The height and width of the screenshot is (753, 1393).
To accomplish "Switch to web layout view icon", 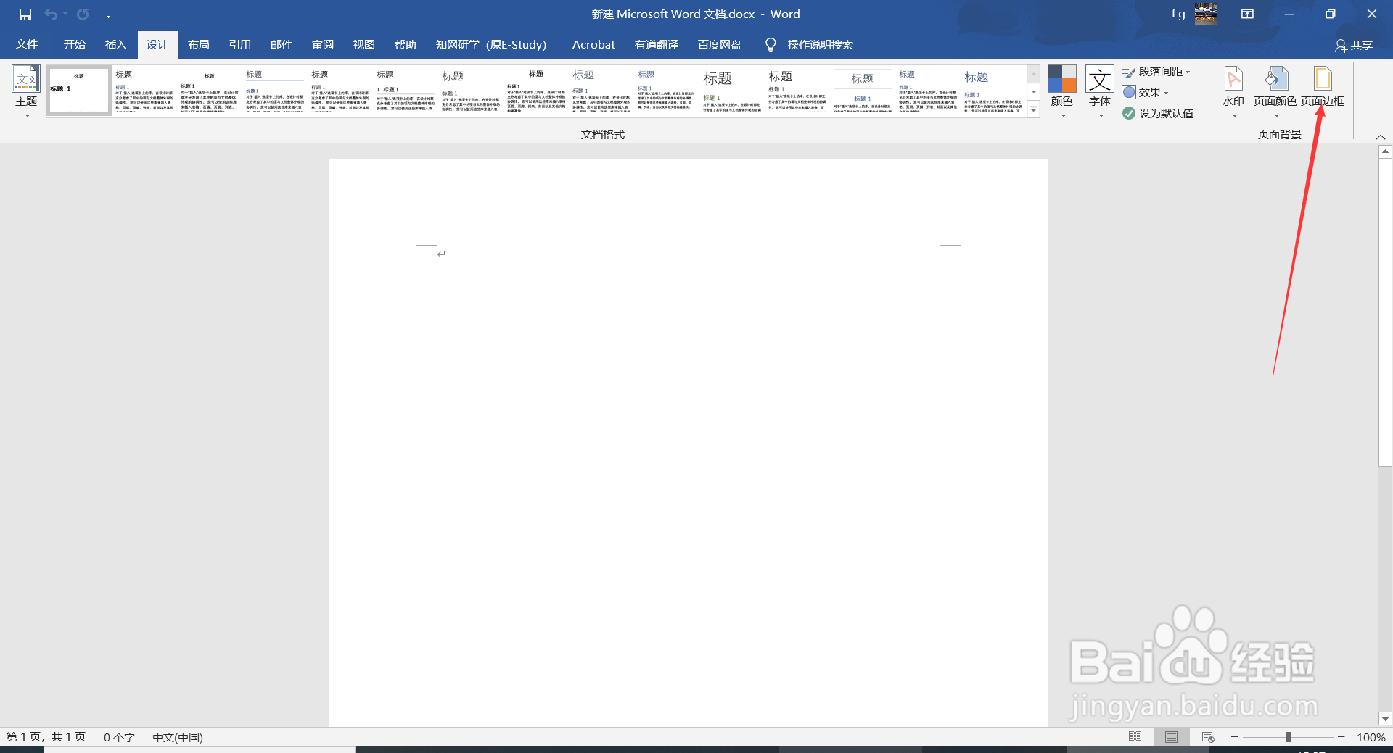I will tap(1208, 737).
